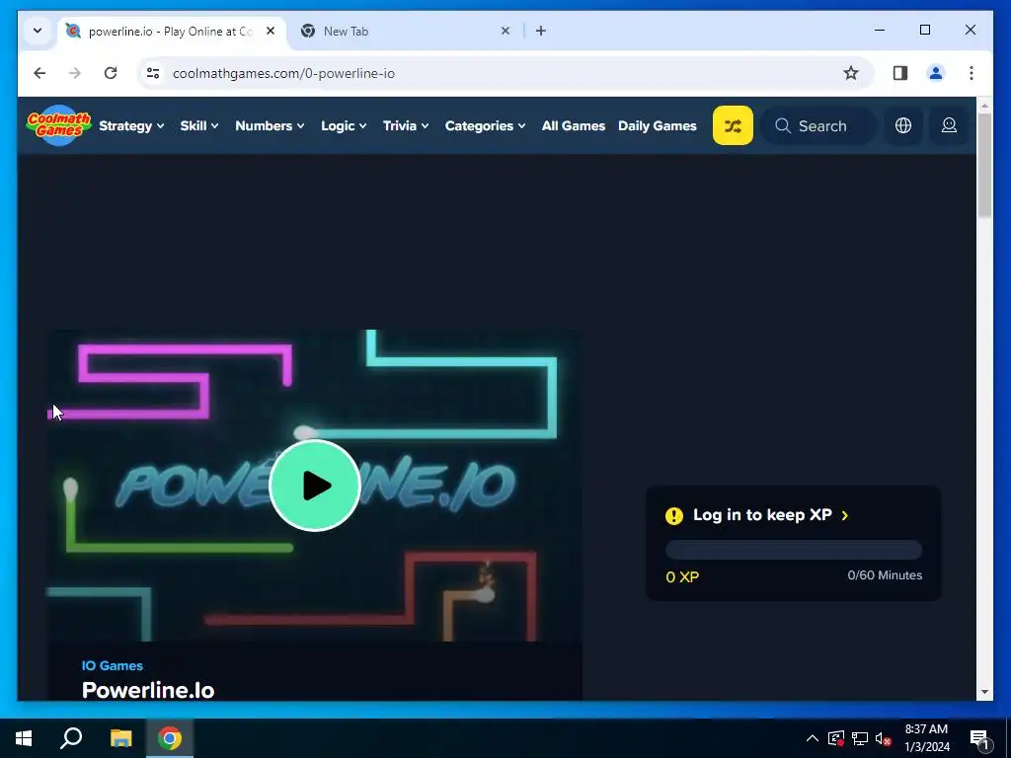
Task: Click the scrollbar down arrow
Action: [x=984, y=692]
